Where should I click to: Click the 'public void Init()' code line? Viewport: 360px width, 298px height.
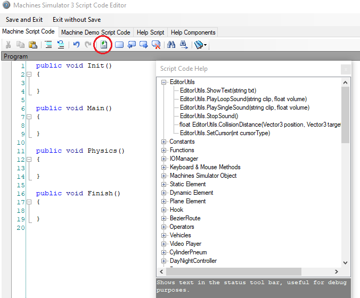pos(73,65)
